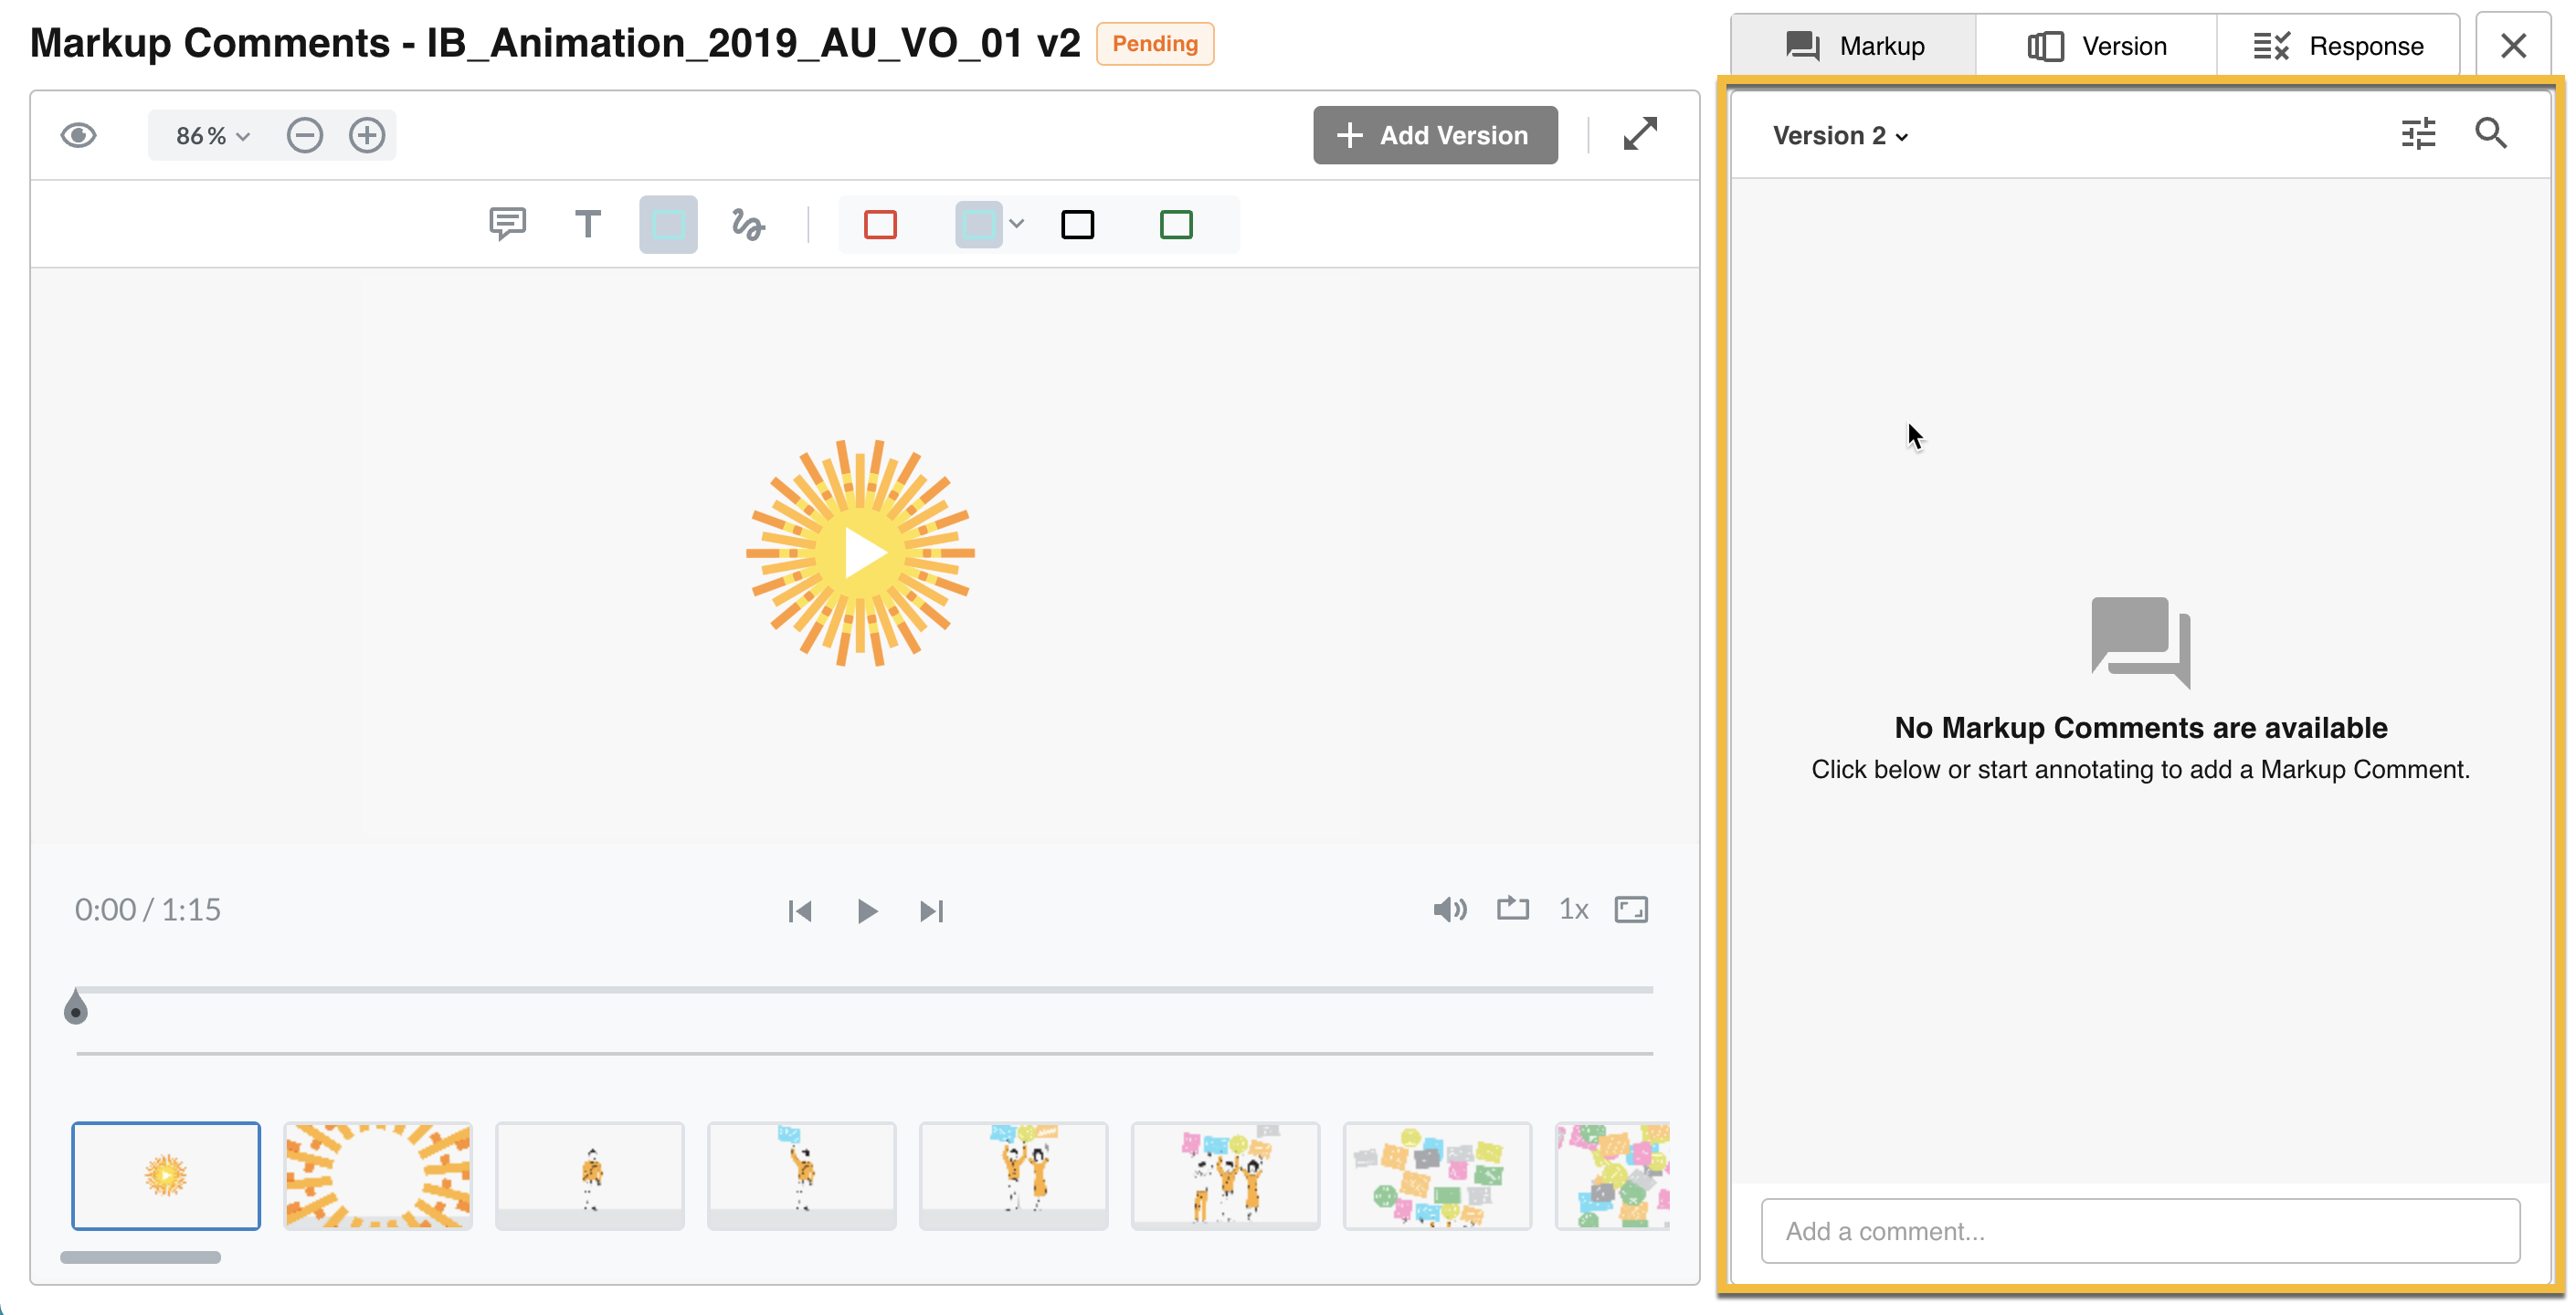Click the zoom in plus icon

pyautogui.click(x=367, y=135)
